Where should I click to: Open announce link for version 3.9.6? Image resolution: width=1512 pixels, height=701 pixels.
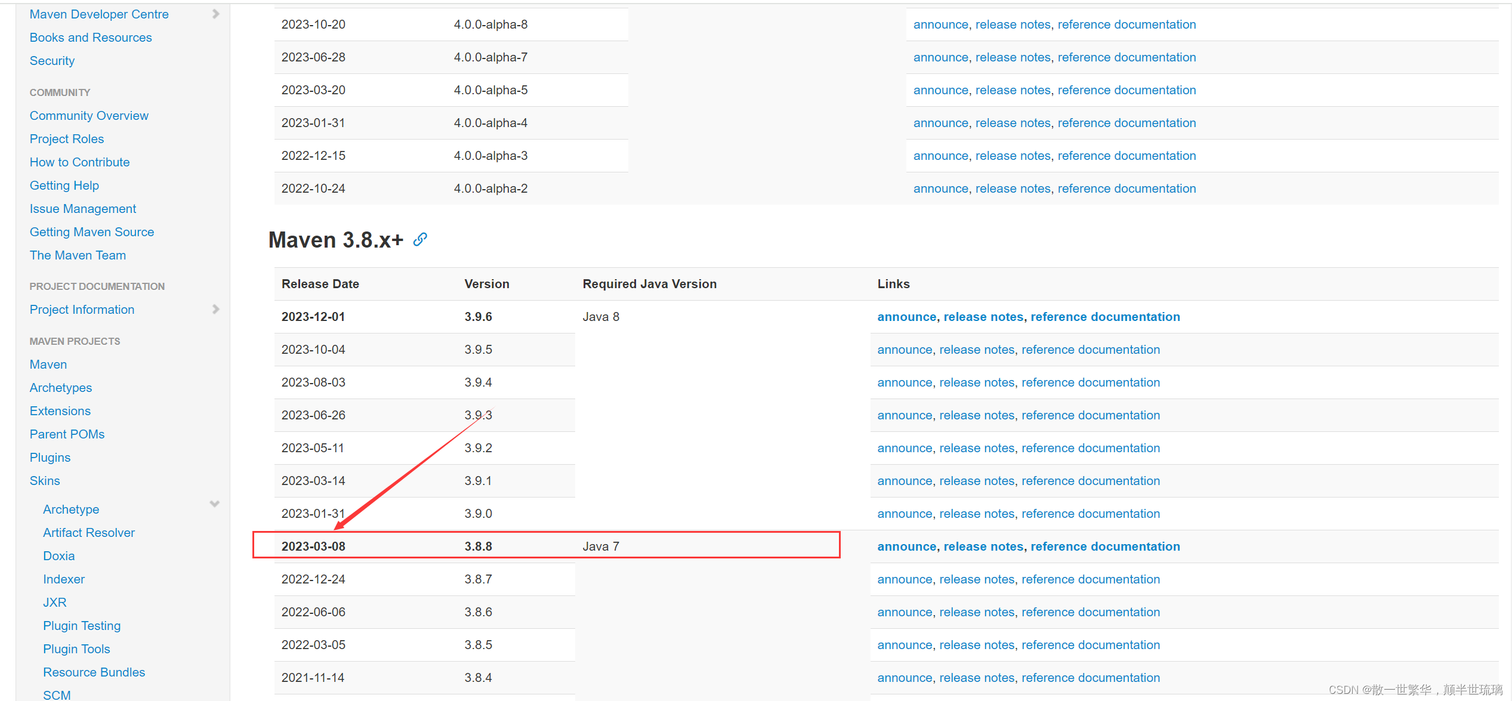pos(907,317)
